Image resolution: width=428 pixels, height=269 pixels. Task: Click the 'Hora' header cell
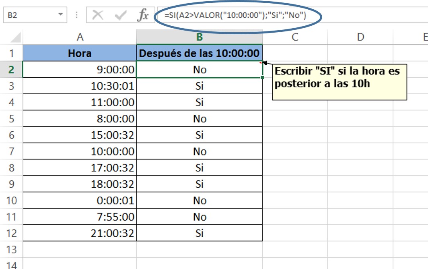click(x=80, y=53)
